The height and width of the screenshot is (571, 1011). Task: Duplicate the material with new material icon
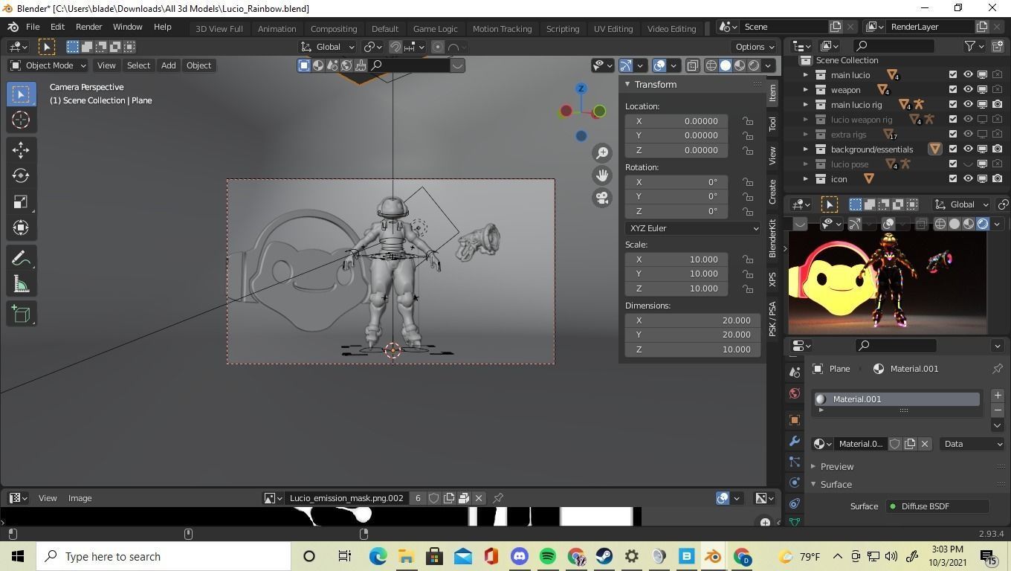[910, 444]
